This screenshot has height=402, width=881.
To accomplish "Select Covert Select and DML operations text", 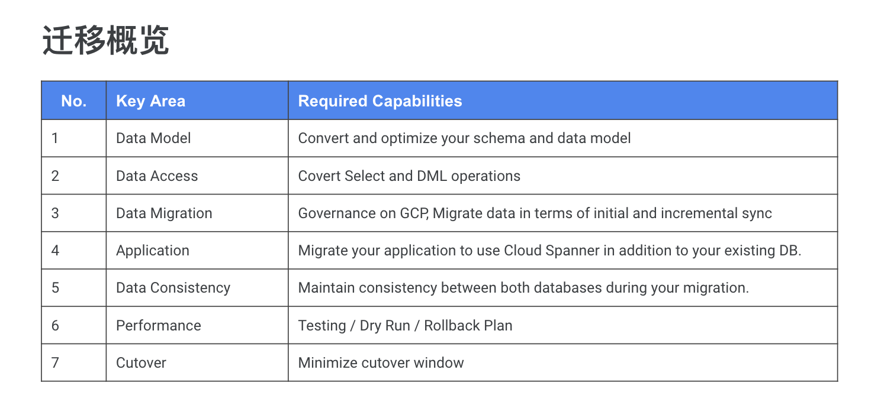I will (409, 176).
